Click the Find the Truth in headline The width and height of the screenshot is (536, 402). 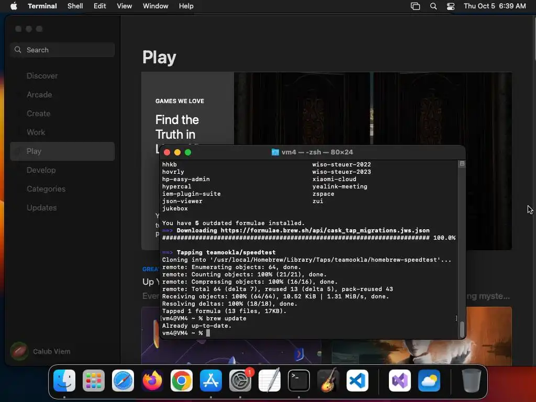tap(177, 127)
